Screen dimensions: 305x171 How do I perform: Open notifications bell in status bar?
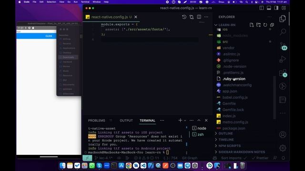point(284,158)
